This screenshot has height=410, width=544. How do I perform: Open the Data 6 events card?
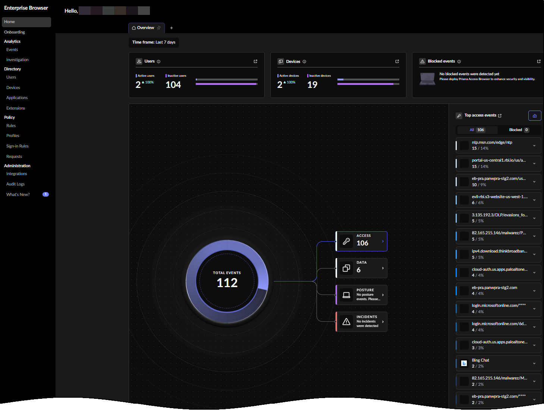(x=361, y=268)
